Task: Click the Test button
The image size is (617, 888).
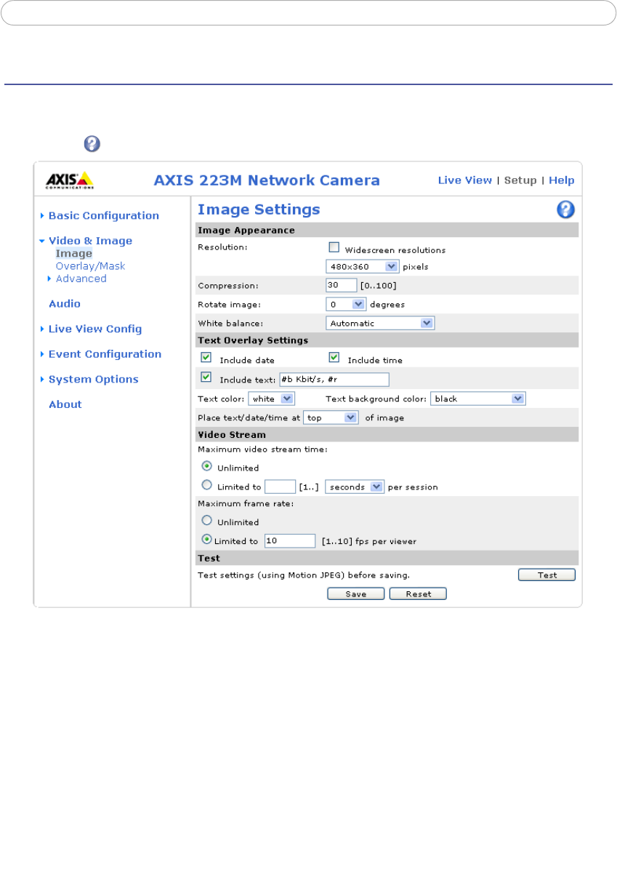Action: point(547,575)
